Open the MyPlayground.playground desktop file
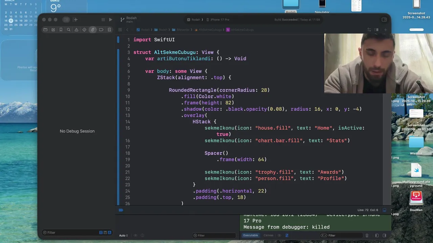Viewport: 433px width, 243px height. pyautogui.click(x=416, y=175)
